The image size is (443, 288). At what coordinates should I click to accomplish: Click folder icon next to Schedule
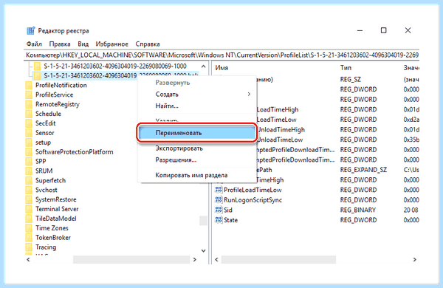(29, 114)
